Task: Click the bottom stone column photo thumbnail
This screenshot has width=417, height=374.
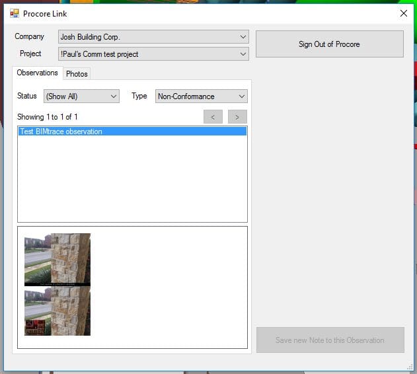Action: click(57, 311)
